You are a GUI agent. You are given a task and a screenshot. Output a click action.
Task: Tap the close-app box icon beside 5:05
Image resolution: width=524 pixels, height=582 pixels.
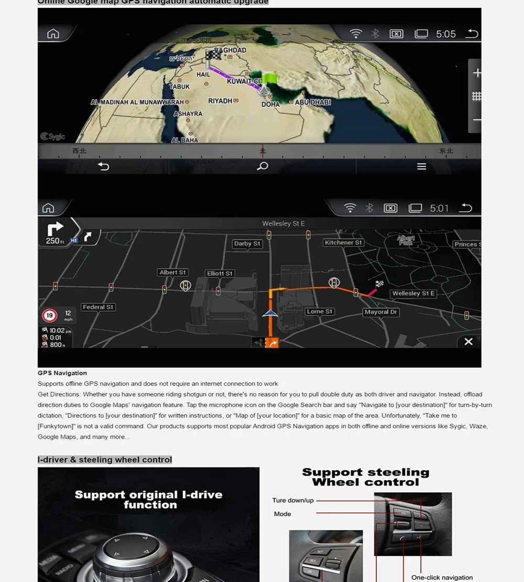coord(396,34)
